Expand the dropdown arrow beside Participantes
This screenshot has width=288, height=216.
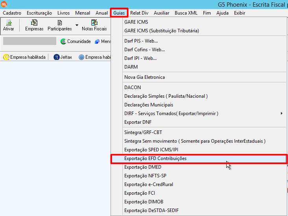pyautogui.click(x=77, y=25)
